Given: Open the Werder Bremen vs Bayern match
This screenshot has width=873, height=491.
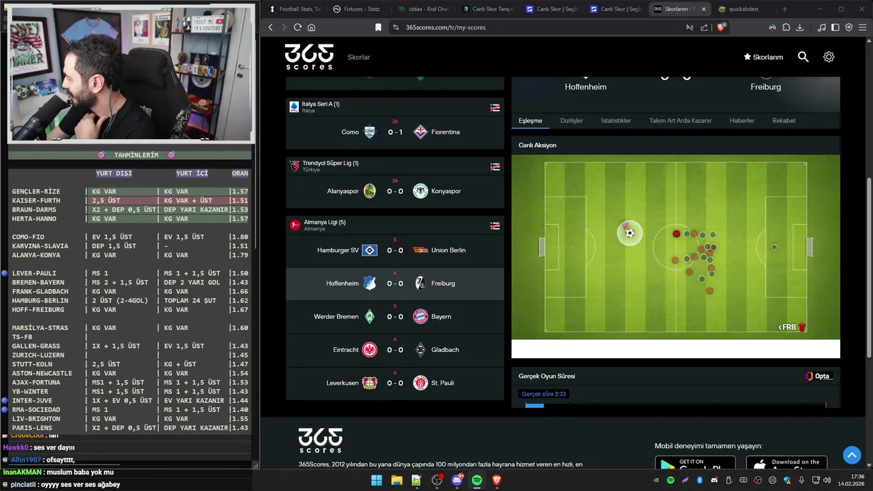Looking at the screenshot, I should (395, 316).
